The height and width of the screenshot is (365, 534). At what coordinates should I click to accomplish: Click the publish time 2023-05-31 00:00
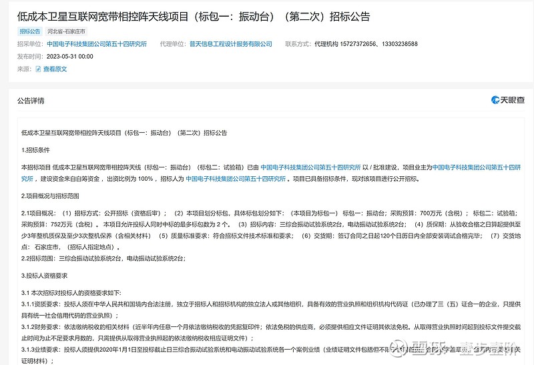(70, 57)
